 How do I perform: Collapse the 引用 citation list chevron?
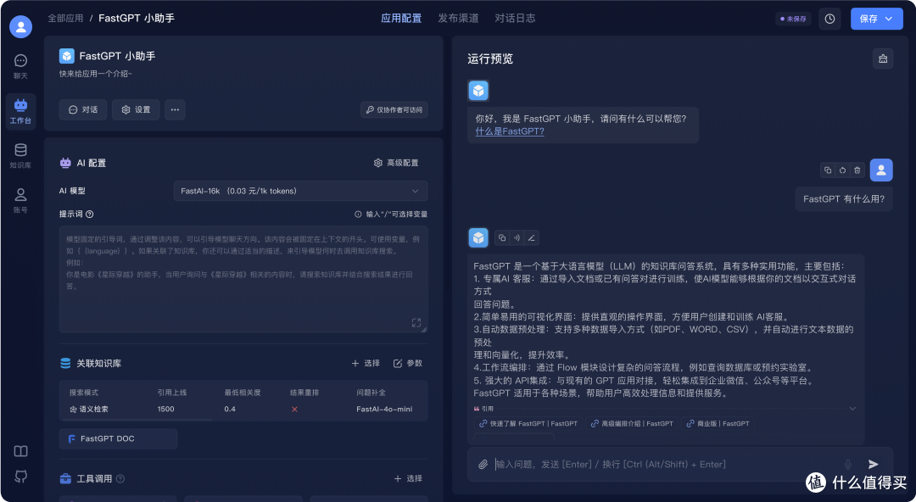coord(853,408)
